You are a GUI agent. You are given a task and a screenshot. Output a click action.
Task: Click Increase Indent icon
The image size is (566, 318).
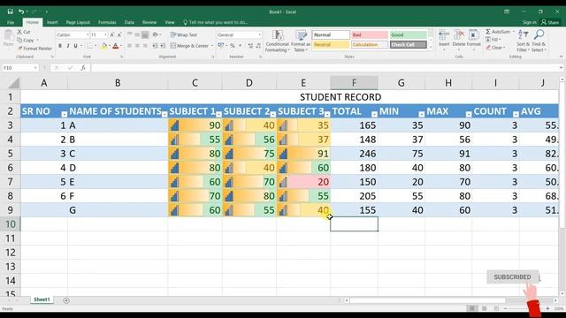[163, 46]
